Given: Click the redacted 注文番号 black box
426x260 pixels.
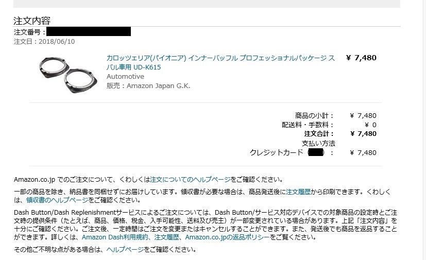Looking at the screenshot, I should click(89, 31).
